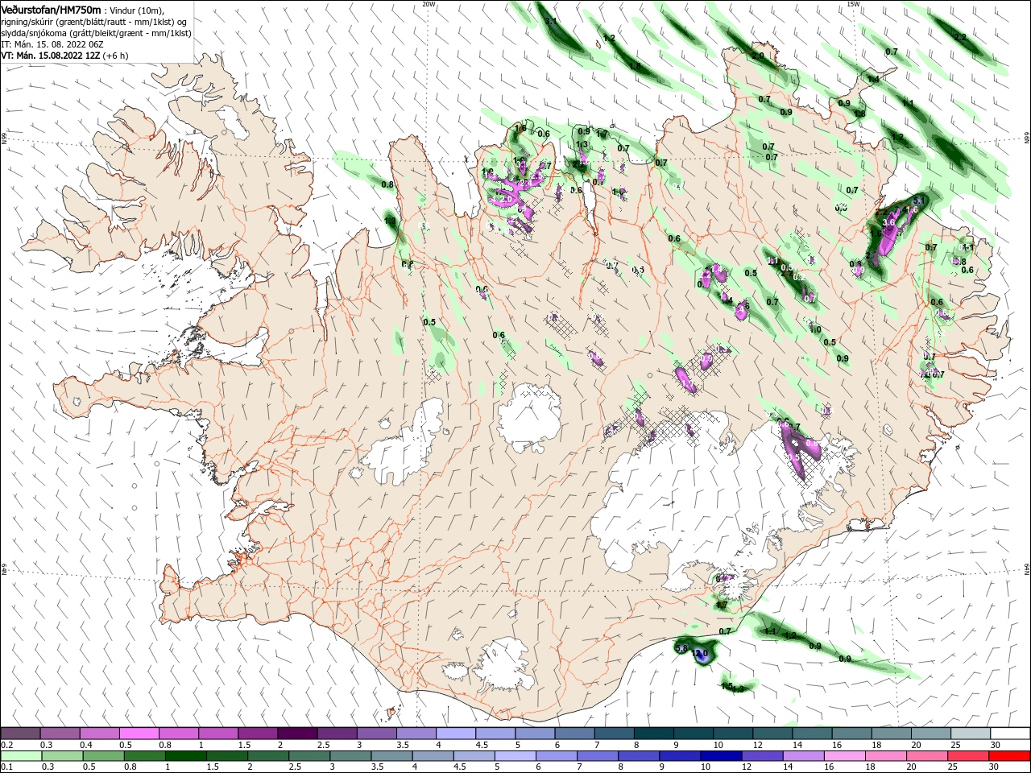Click the '15W' longitude label
Screen dimensions: 1031x773
853,4
